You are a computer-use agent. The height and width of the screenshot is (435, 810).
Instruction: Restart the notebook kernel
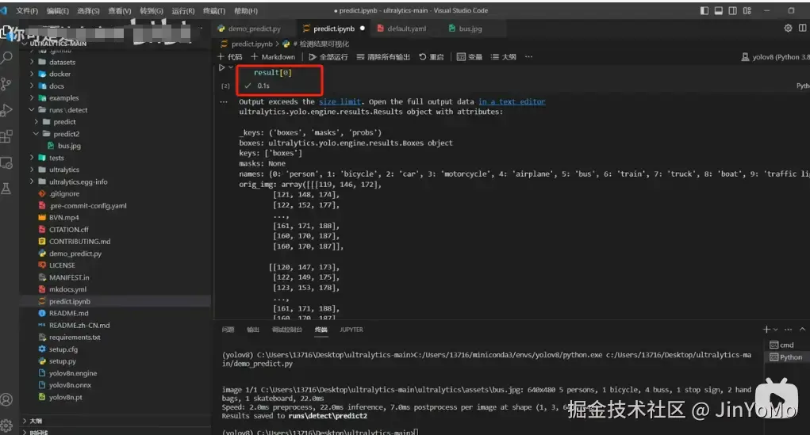(432, 57)
